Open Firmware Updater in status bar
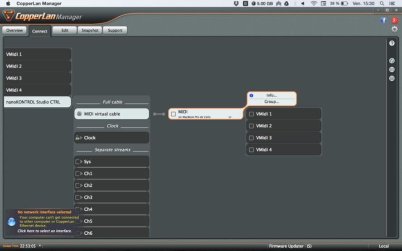402x251 pixels. coord(286,246)
